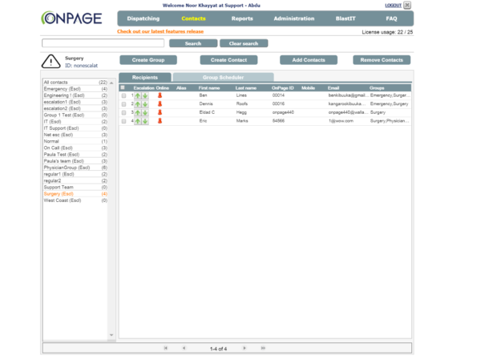Check the box for Ben Lines

(x=123, y=95)
